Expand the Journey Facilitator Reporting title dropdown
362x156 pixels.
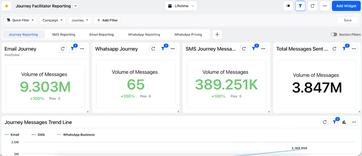click(x=76, y=6)
